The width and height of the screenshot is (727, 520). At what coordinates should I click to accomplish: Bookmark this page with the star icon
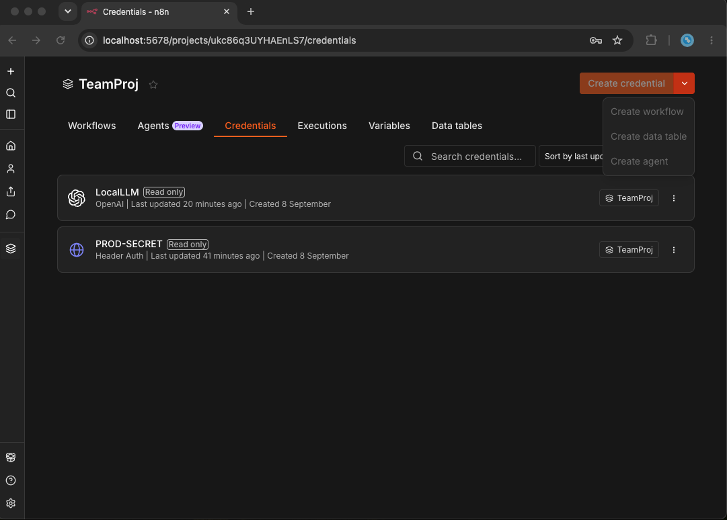[617, 41]
